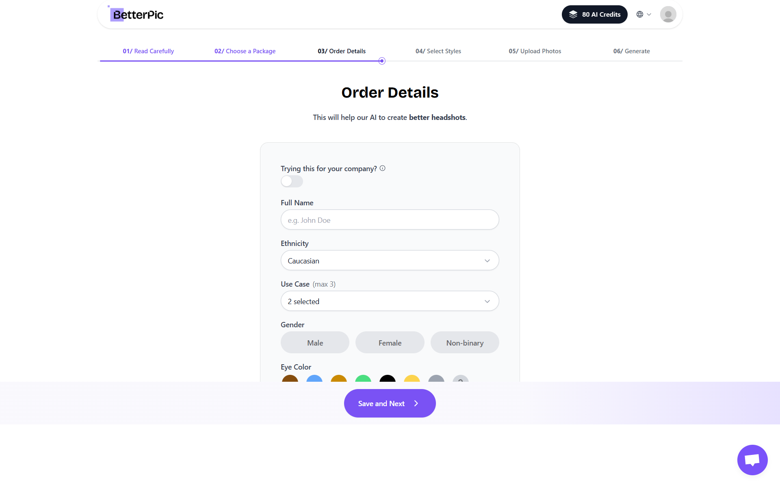Click the globe language icon

[640, 14]
